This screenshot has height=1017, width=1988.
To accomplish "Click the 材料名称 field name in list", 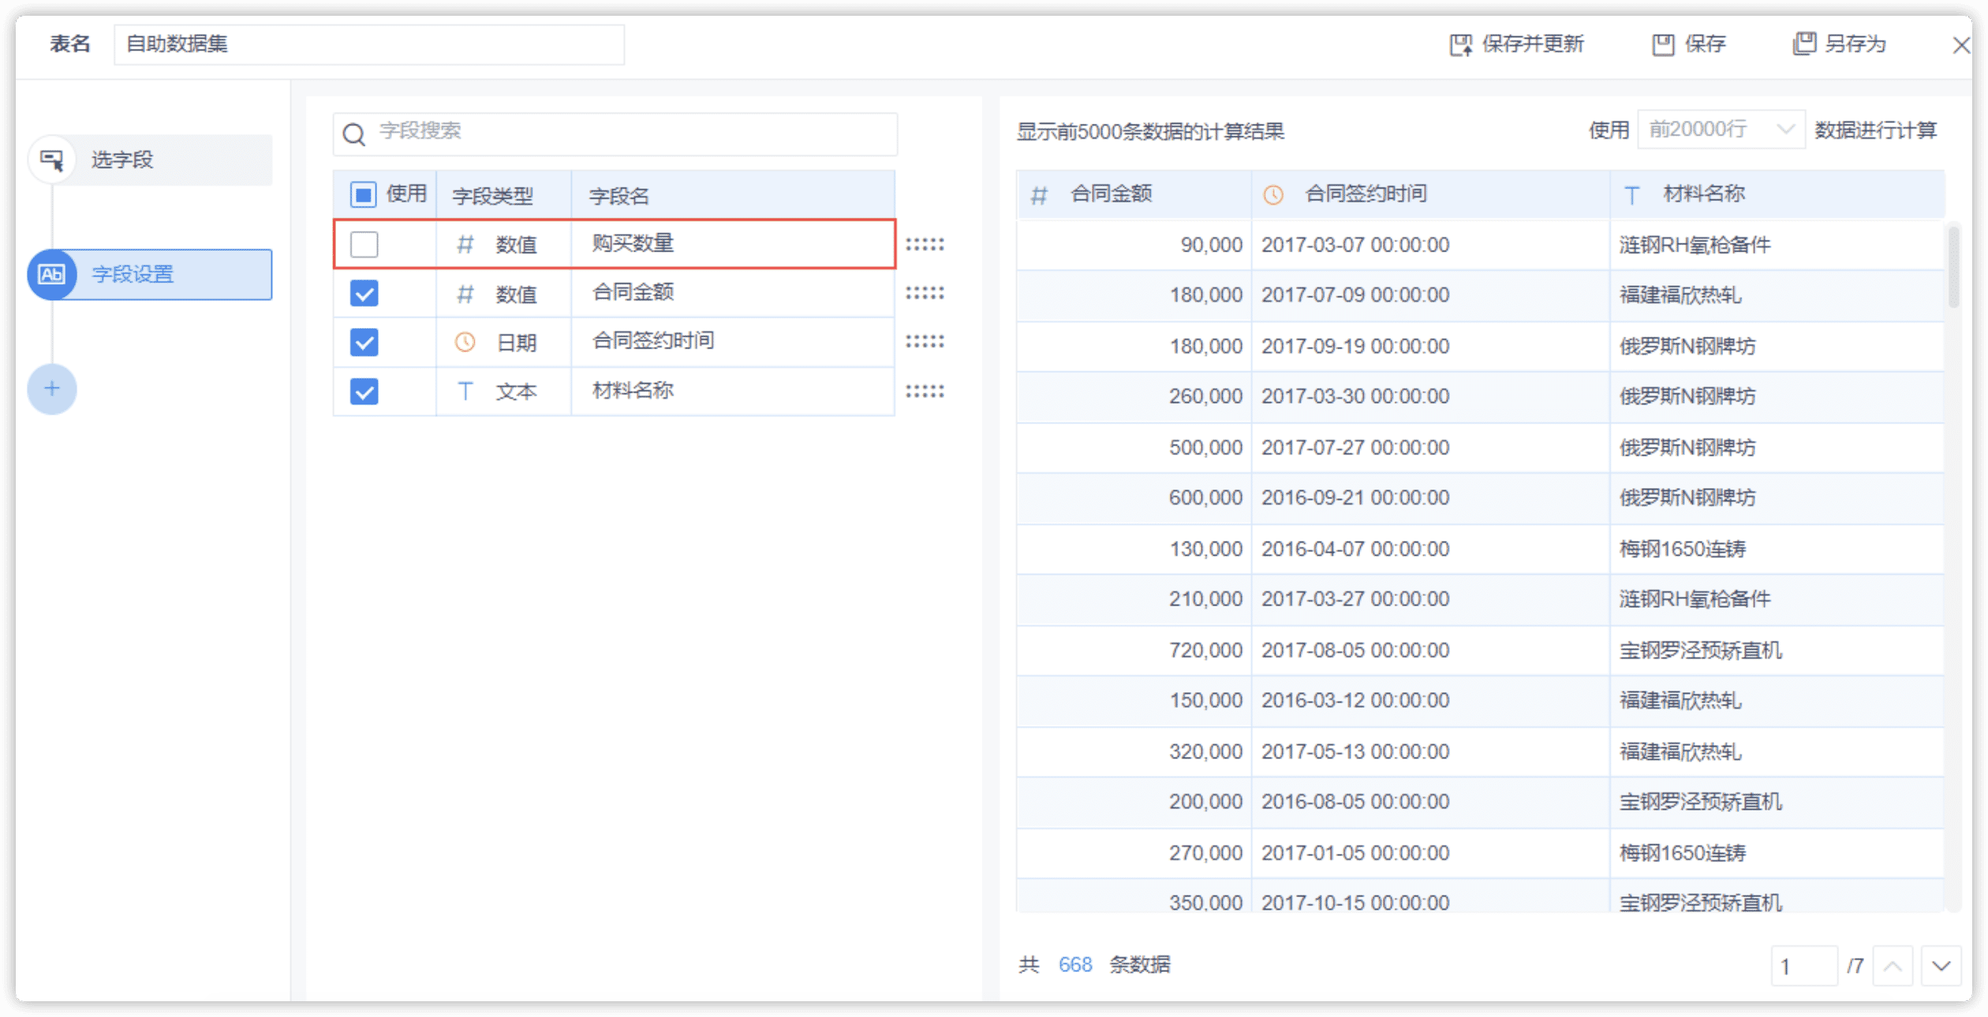I will pos(633,390).
